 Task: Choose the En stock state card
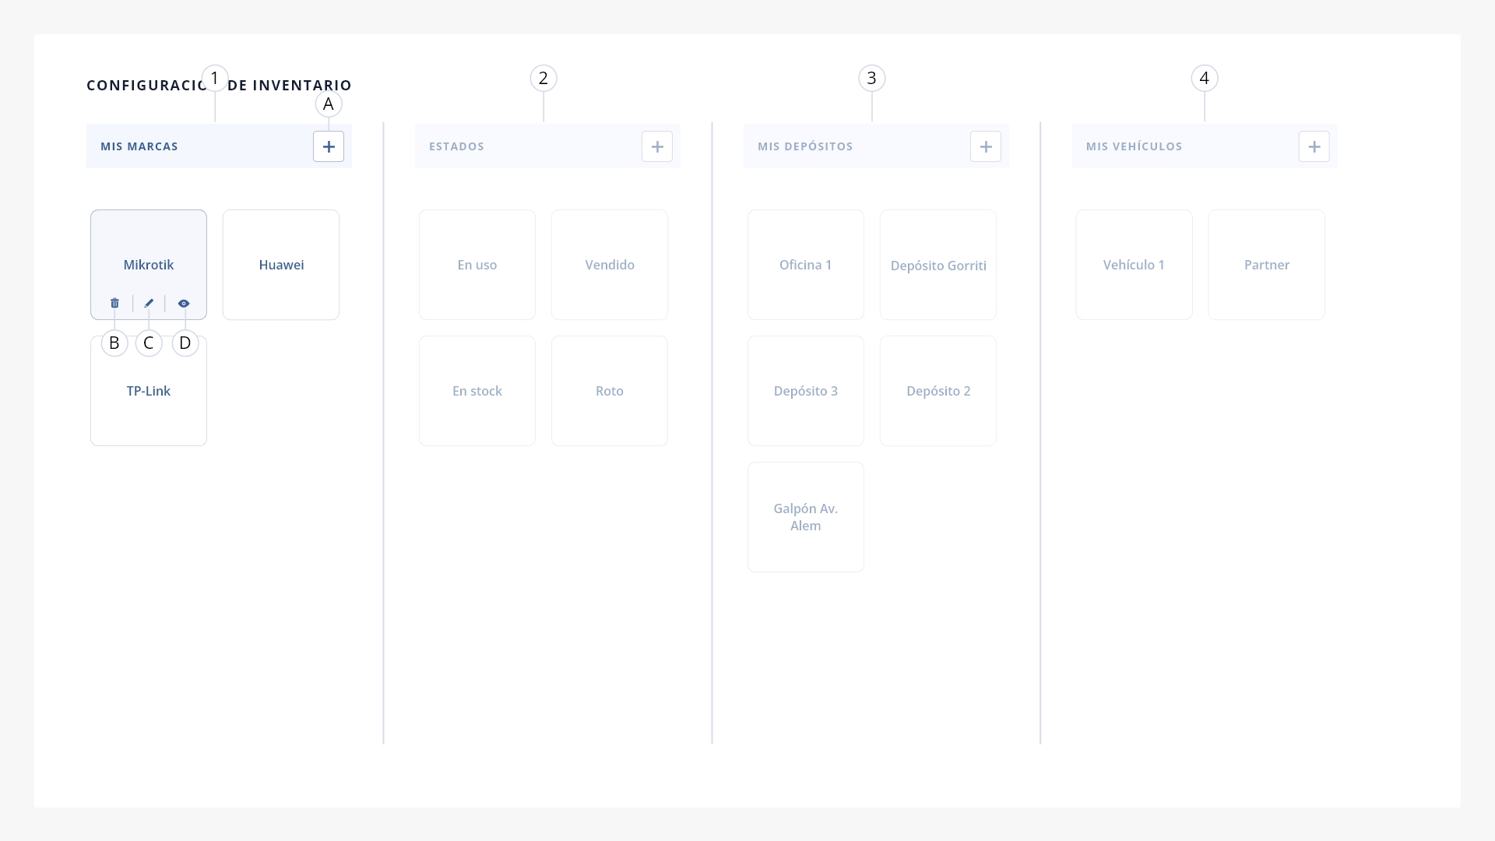click(x=477, y=391)
